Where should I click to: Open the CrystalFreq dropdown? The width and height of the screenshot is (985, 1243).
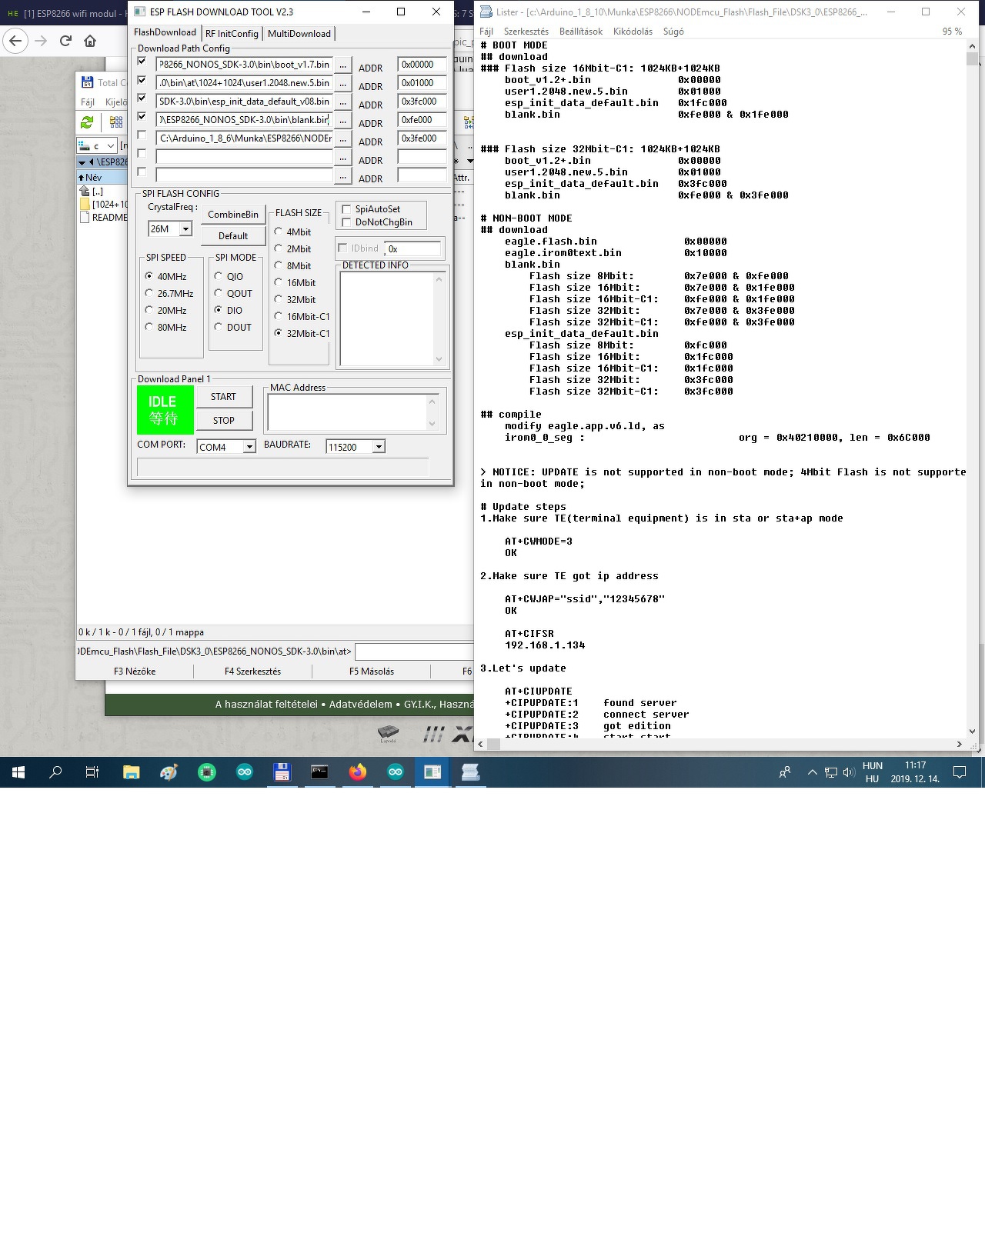(185, 229)
